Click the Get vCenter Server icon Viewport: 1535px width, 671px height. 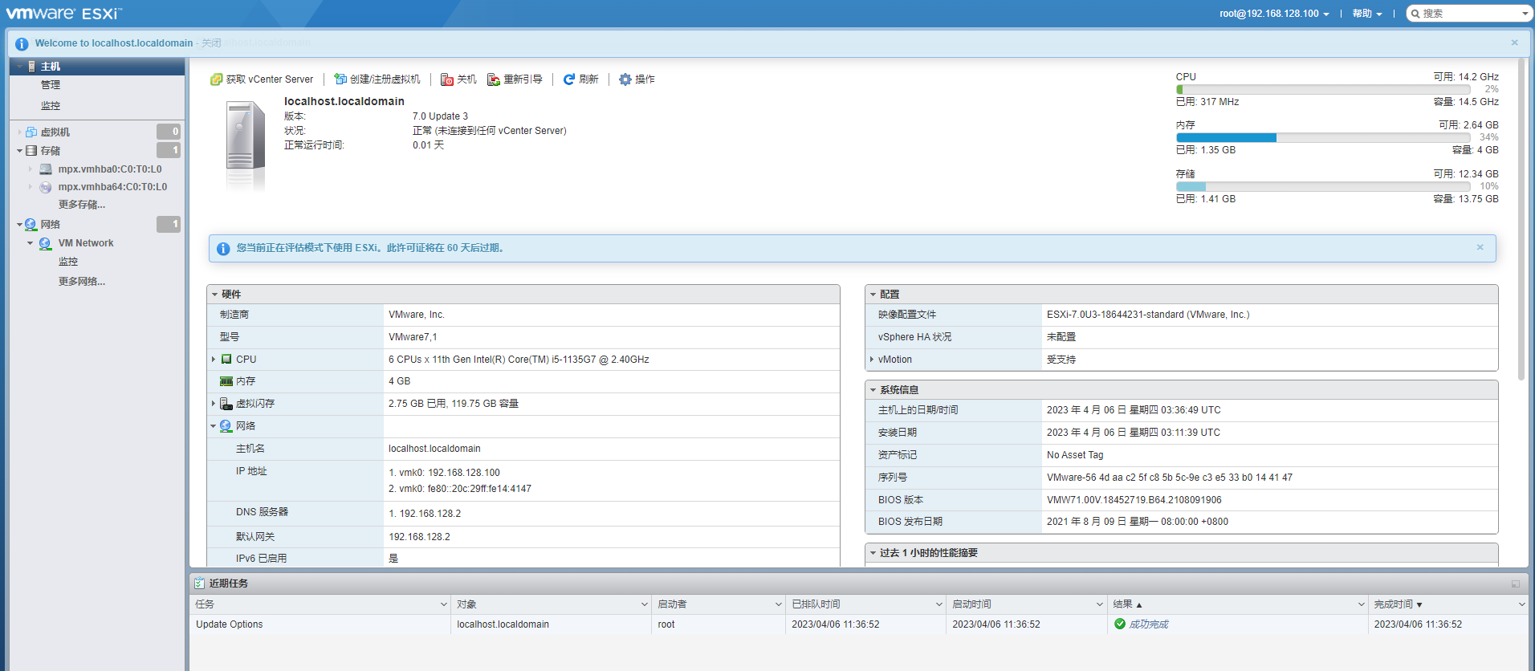[x=216, y=79]
